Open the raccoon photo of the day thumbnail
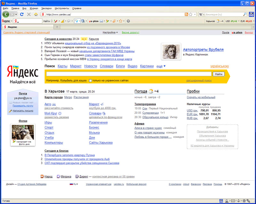This screenshot has width=256, height=204. (x=23, y=133)
